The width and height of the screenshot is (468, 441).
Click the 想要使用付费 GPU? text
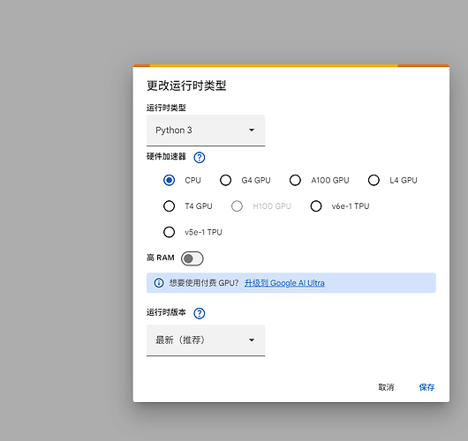[204, 283]
